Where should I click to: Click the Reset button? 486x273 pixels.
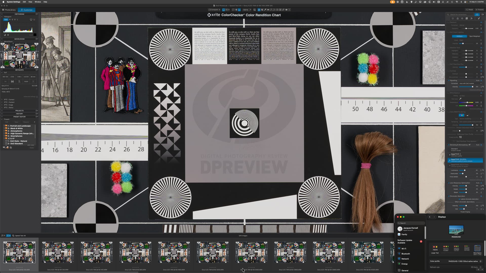470,10
